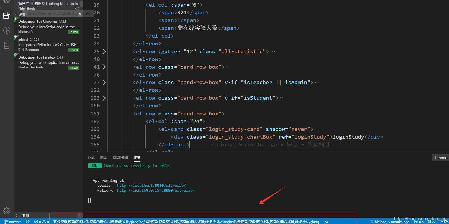Open the Debugger for Firefox extension title
449x224 pixels.
(x=37, y=57)
